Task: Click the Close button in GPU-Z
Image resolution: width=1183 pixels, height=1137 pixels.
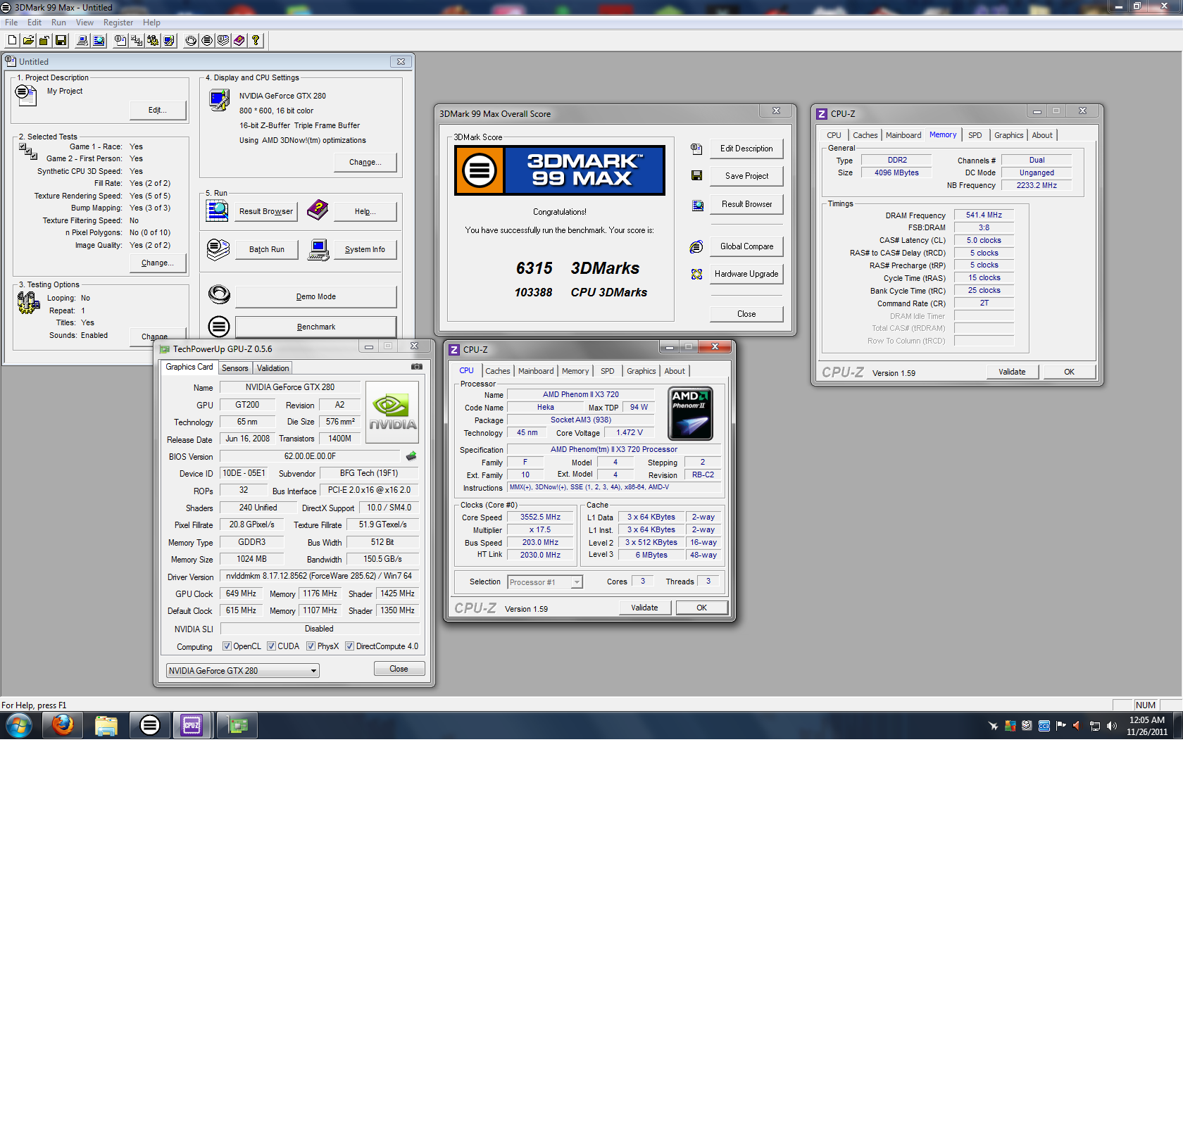Action: tap(399, 669)
